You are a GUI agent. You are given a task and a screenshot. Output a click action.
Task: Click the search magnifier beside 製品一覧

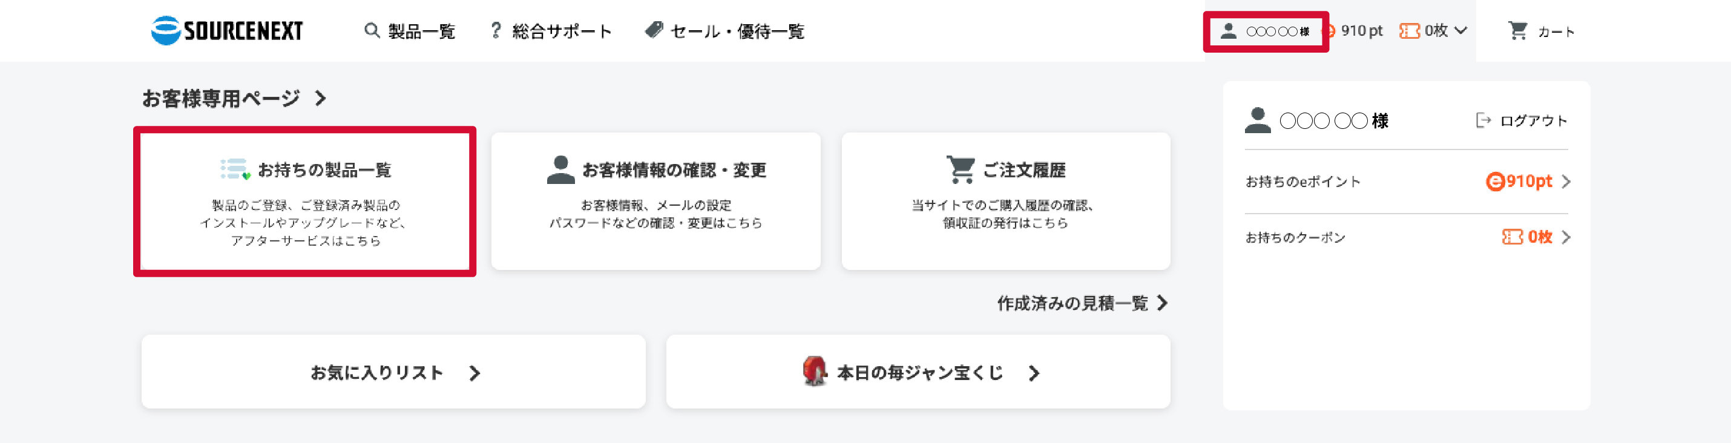click(x=372, y=30)
